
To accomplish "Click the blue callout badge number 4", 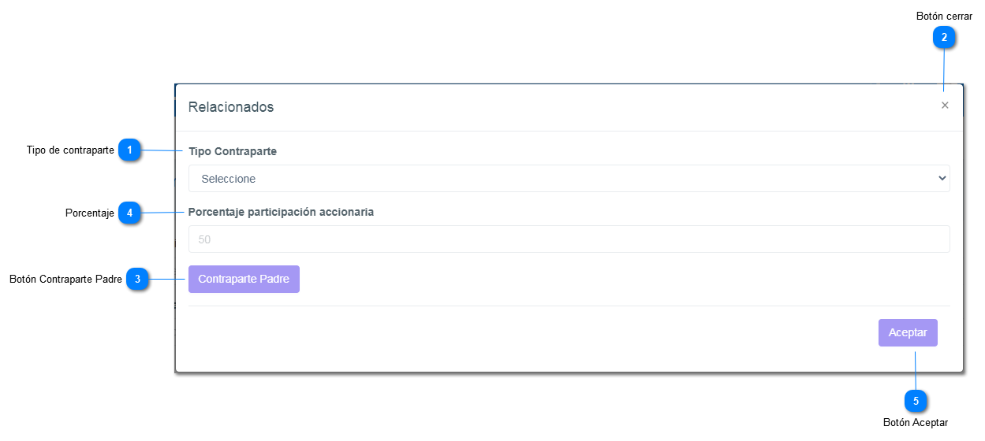I will (x=129, y=213).
